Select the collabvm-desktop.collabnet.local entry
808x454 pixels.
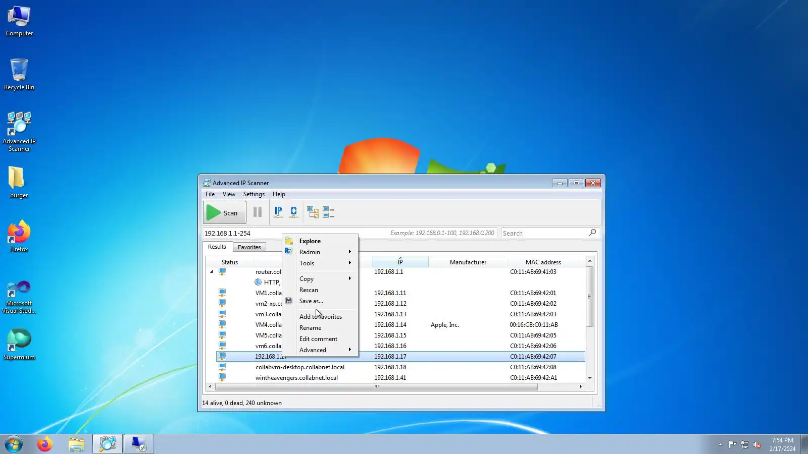300,367
